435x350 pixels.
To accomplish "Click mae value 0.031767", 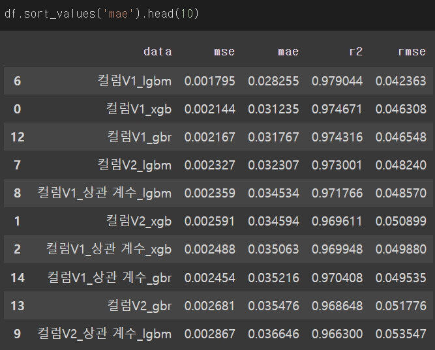I will click(x=273, y=137).
